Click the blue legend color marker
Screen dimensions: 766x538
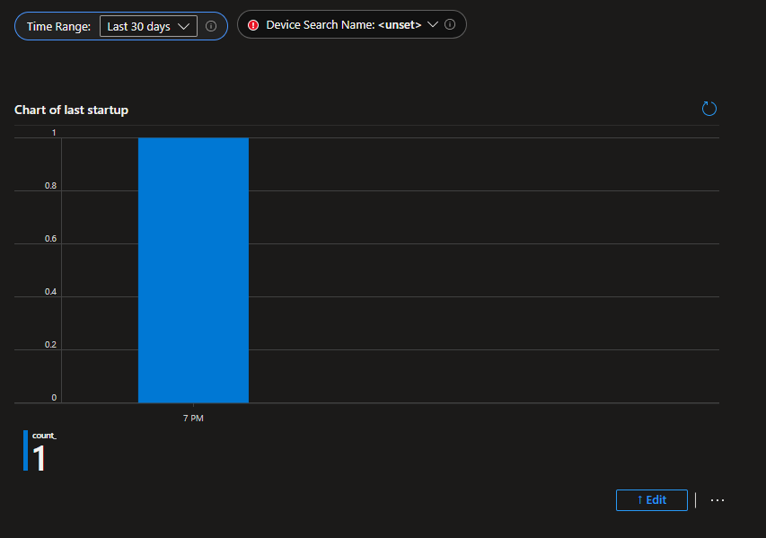click(26, 451)
